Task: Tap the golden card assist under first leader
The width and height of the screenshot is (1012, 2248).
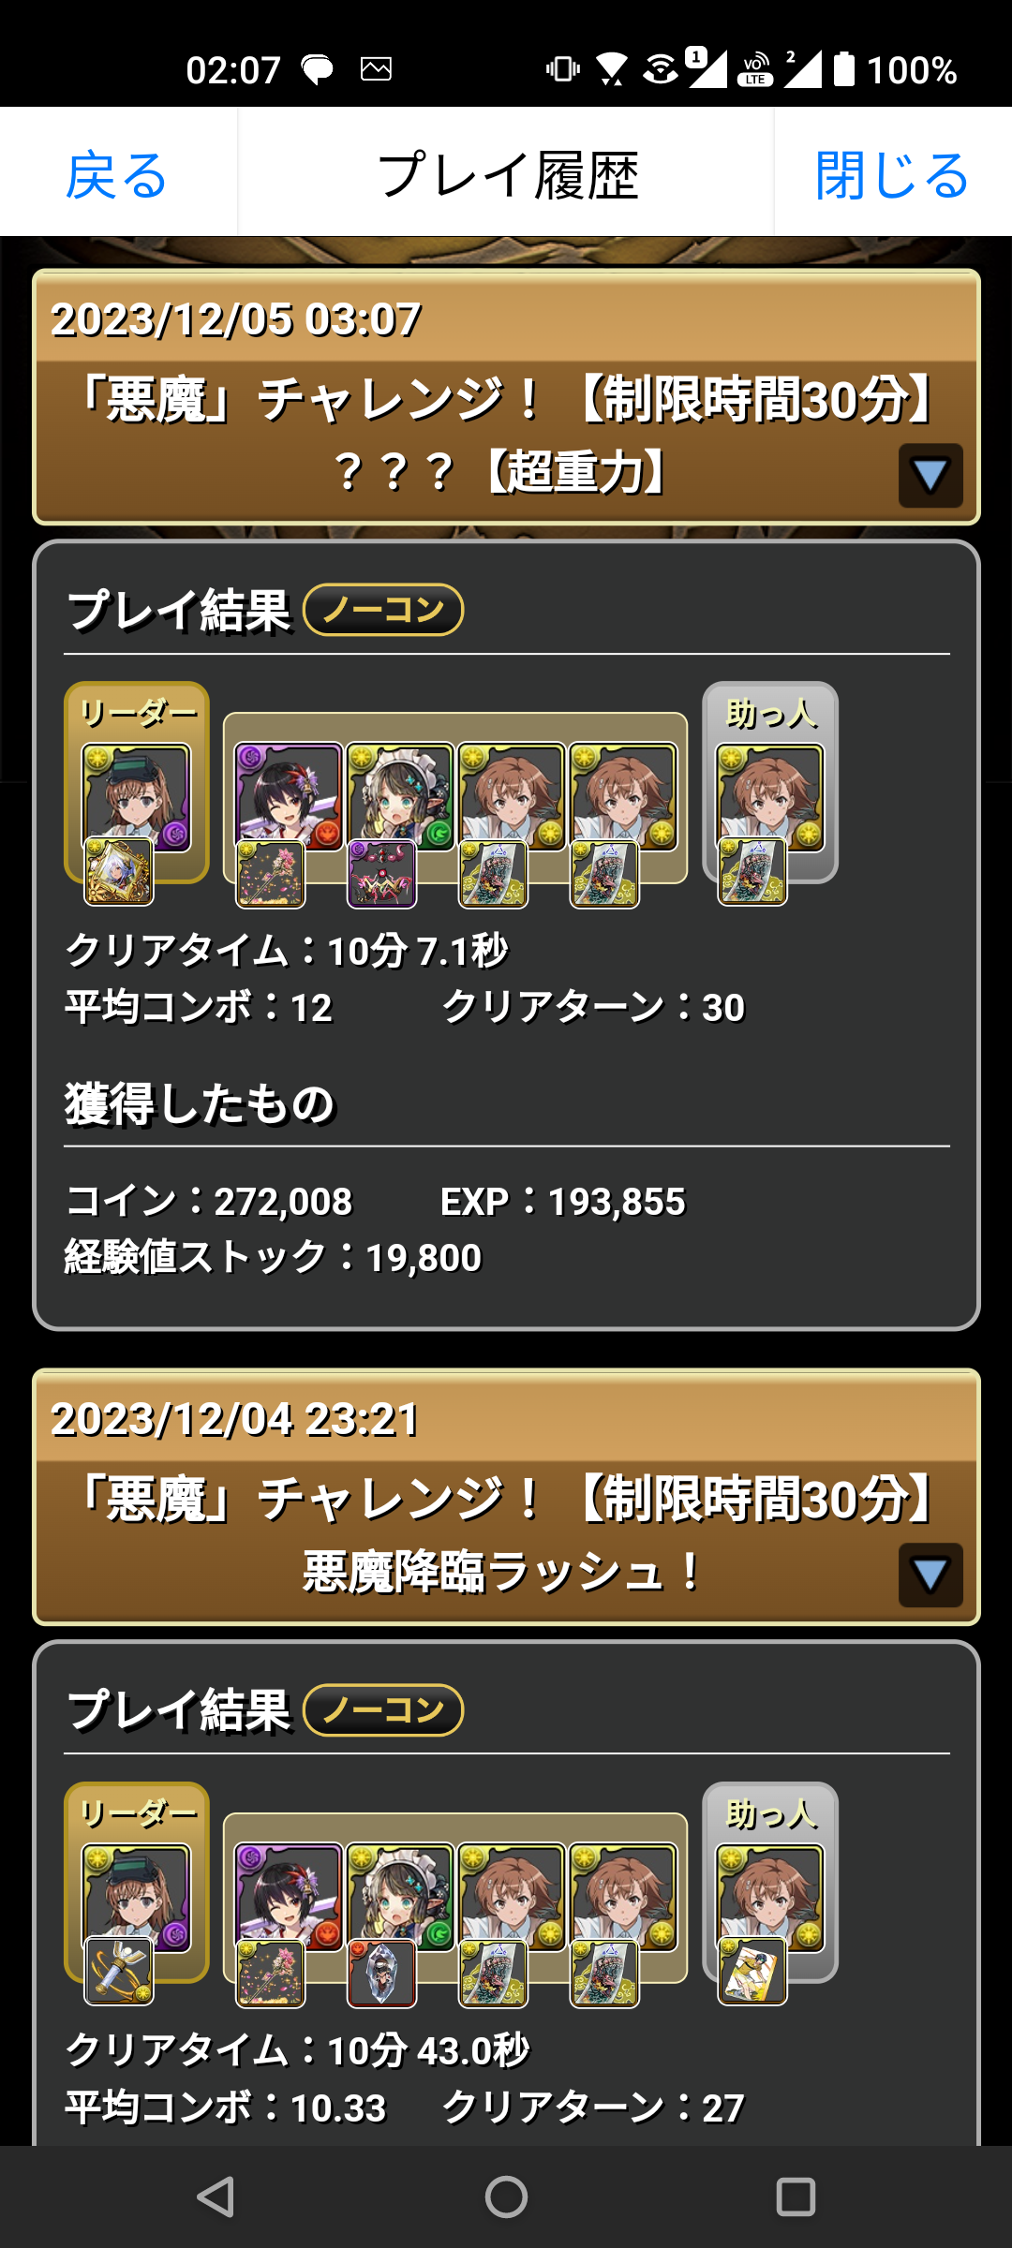Action: pyautogui.click(x=119, y=872)
